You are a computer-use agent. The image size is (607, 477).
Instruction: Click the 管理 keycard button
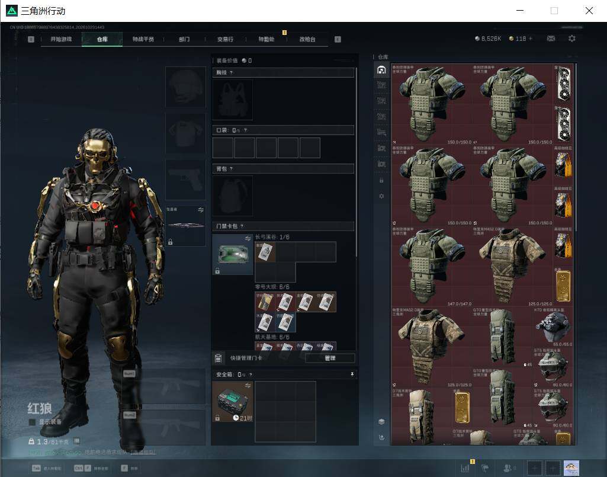click(330, 358)
